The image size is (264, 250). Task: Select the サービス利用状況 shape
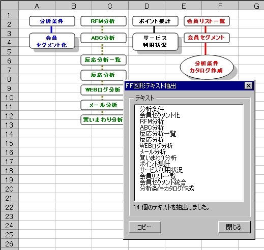click(155, 42)
